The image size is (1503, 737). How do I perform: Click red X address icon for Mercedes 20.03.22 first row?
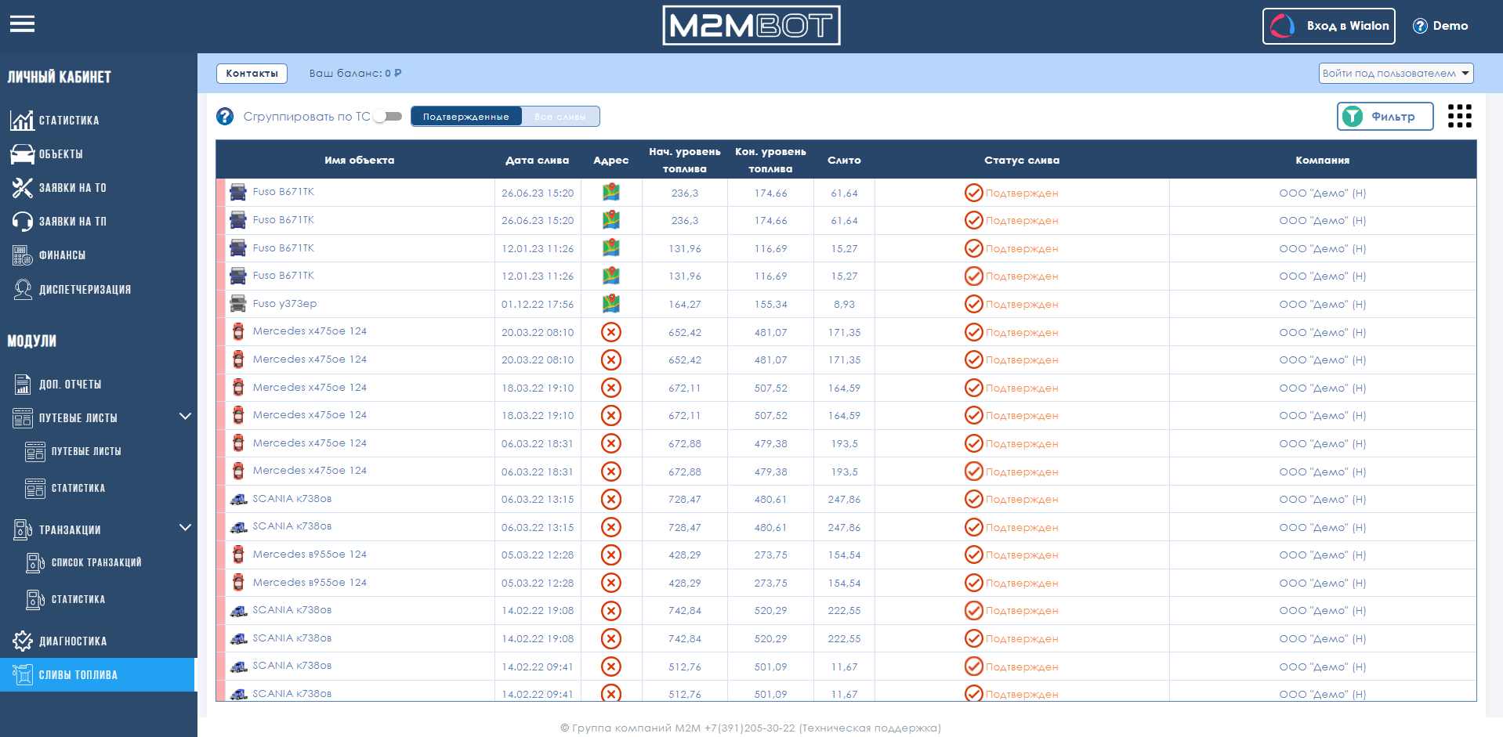pyautogui.click(x=611, y=332)
